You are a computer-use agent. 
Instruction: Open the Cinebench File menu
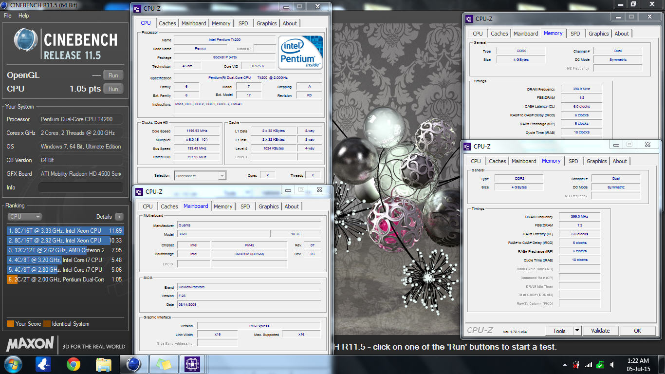8,16
